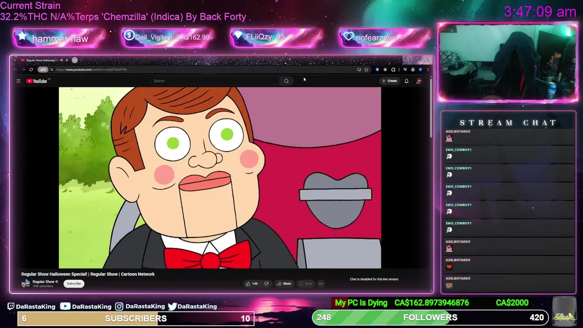Click the tip jar icon
The image size is (583, 328).
pyautogui.click(x=564, y=312)
